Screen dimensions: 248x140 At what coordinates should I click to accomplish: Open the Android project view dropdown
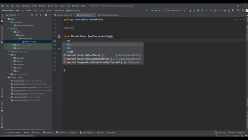click(13, 15)
